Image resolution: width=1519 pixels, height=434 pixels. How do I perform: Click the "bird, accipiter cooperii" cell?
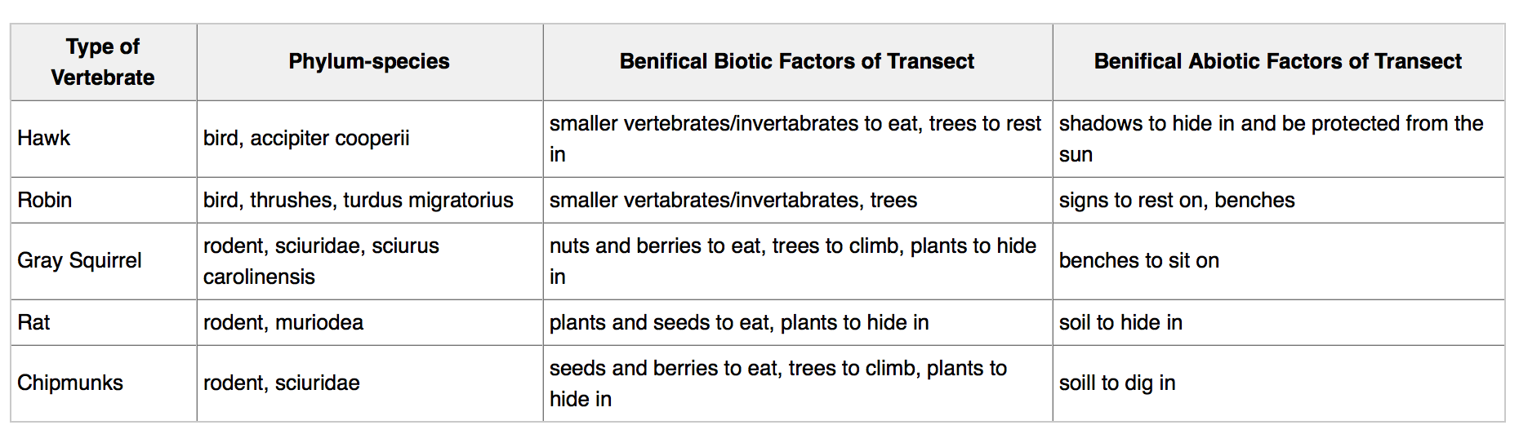[x=306, y=139]
